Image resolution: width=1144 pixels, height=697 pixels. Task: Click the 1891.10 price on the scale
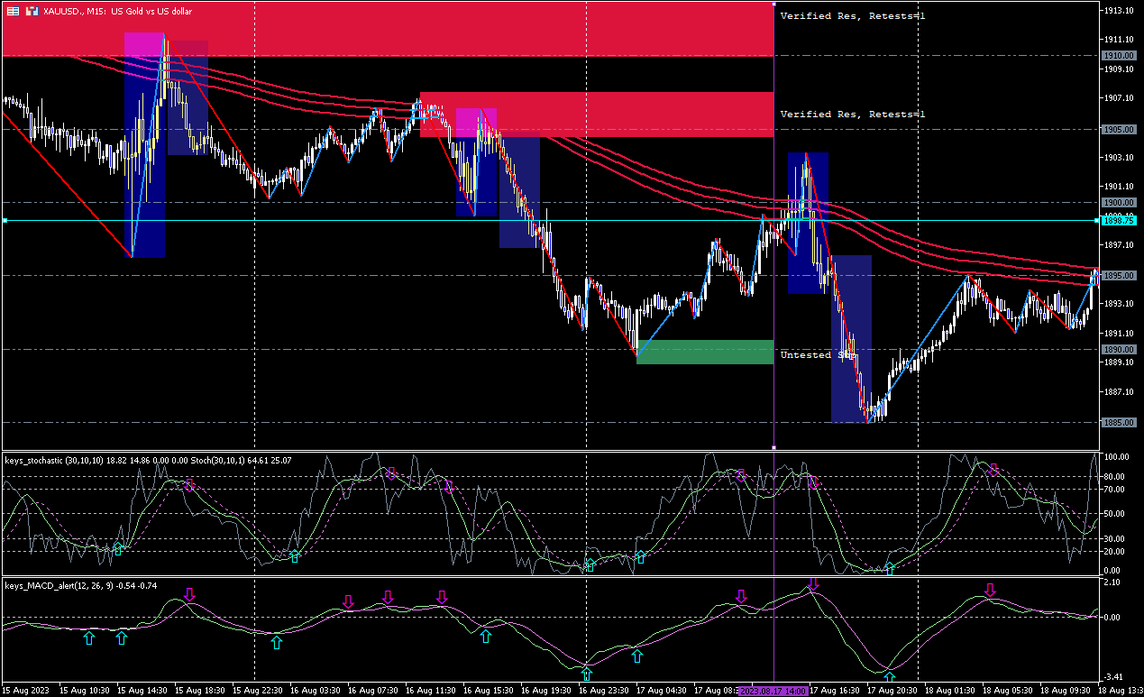[x=1119, y=333]
